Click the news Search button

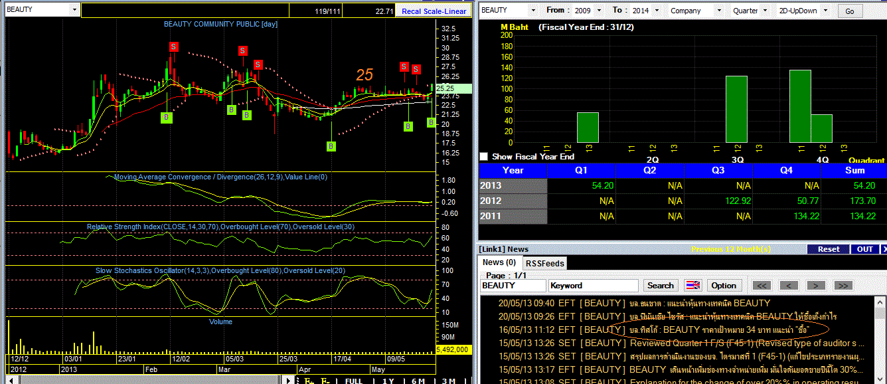(661, 286)
